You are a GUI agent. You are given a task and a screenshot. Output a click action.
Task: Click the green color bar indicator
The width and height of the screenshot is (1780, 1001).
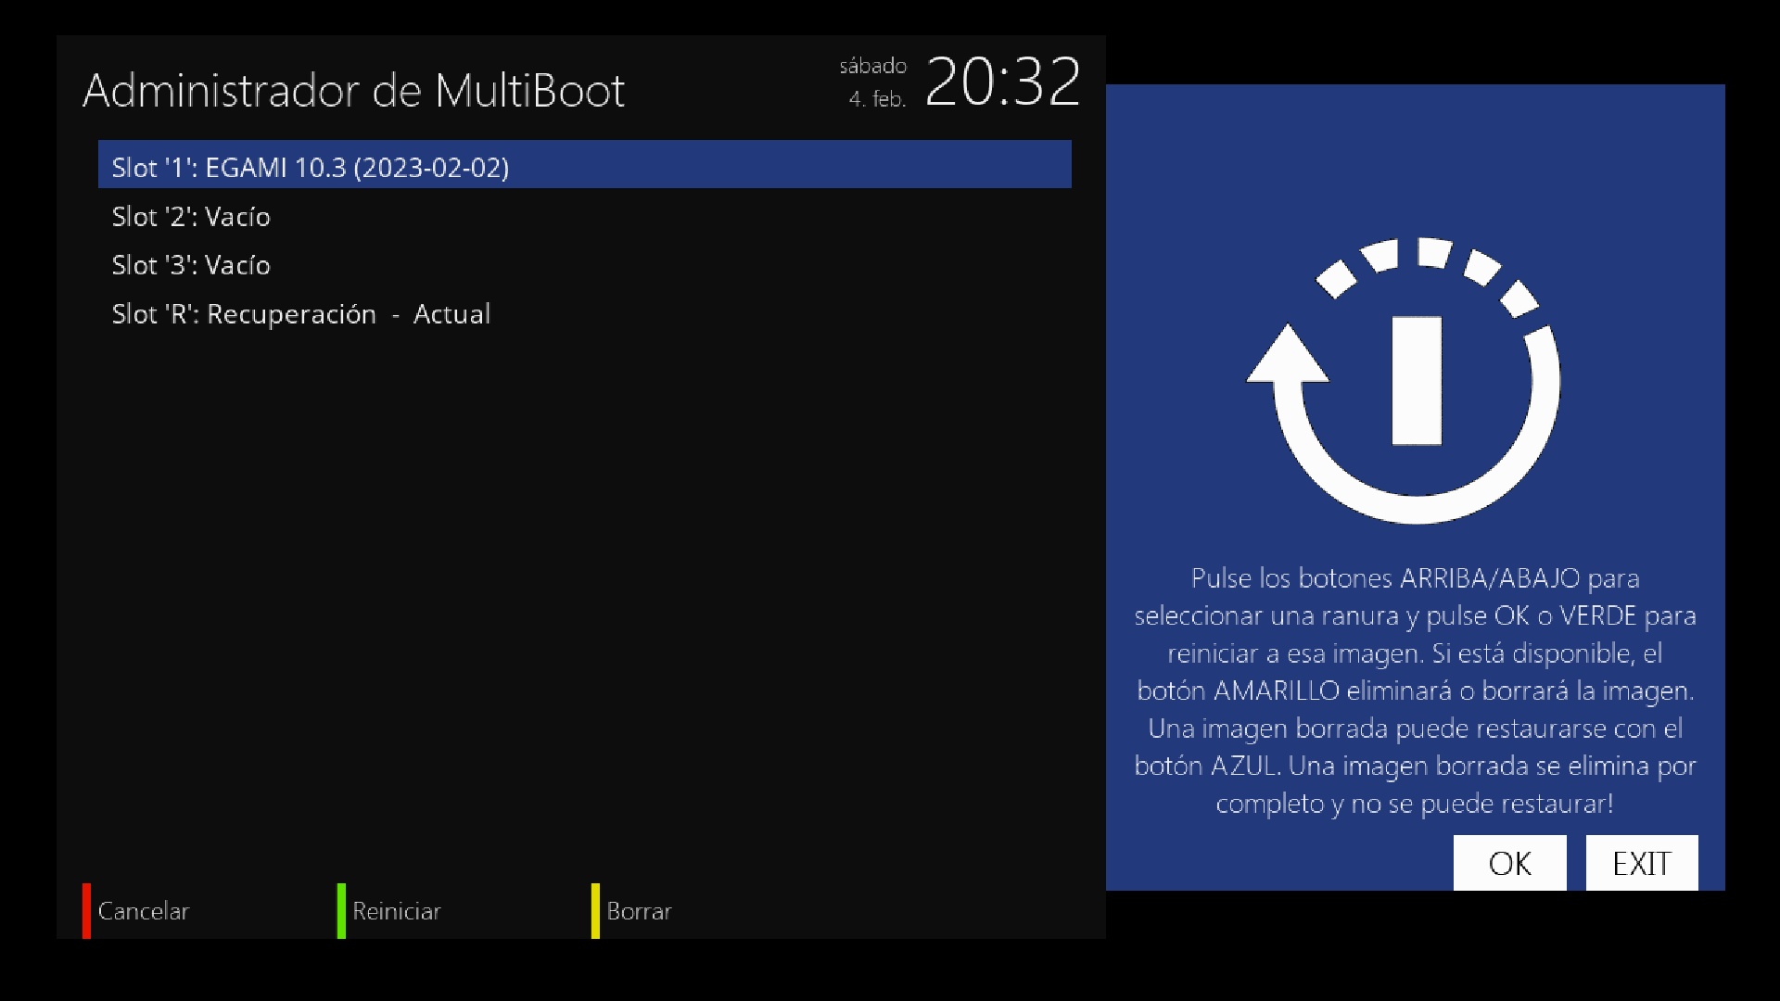tap(341, 911)
